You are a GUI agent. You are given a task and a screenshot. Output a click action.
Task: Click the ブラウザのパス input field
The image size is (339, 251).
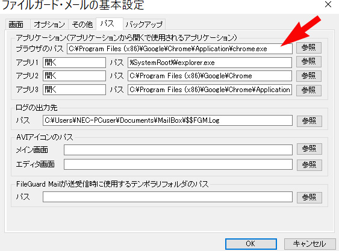tap(179, 49)
